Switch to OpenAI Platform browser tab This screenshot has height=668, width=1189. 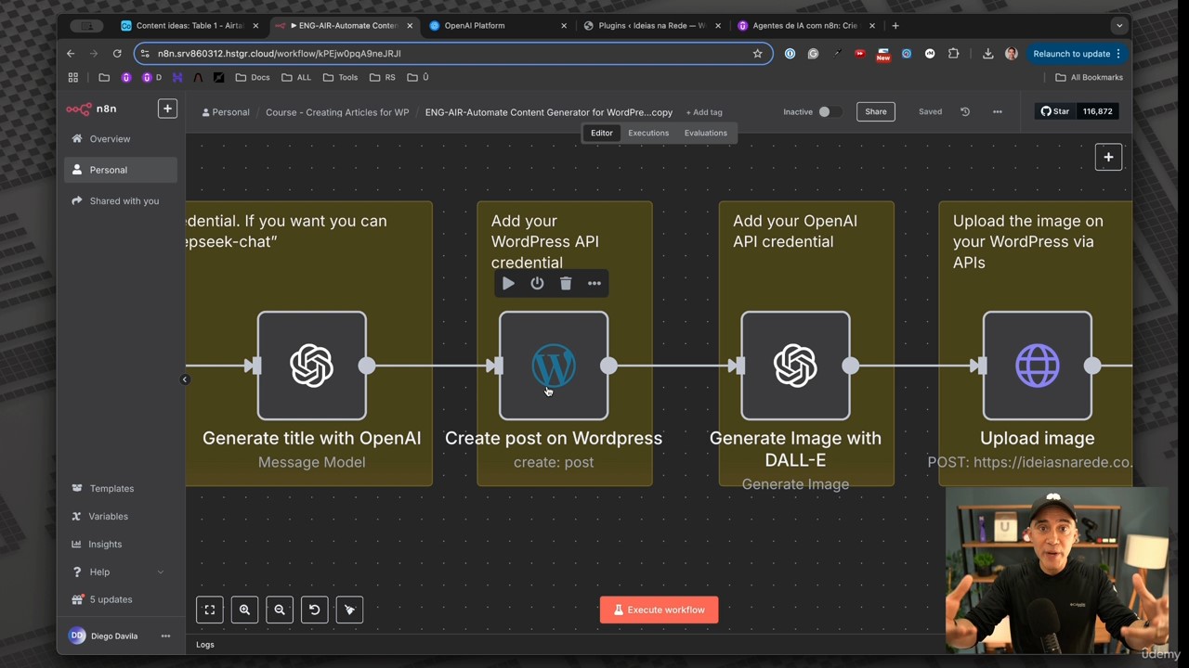click(499, 25)
